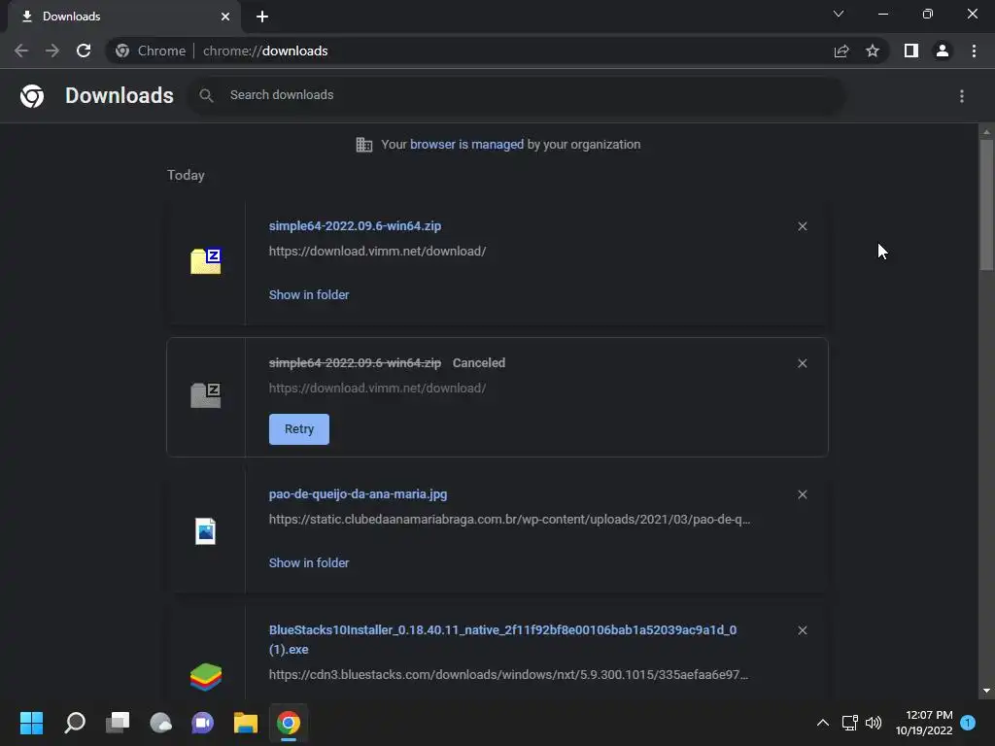Go back using the browser back arrow

point(21,51)
